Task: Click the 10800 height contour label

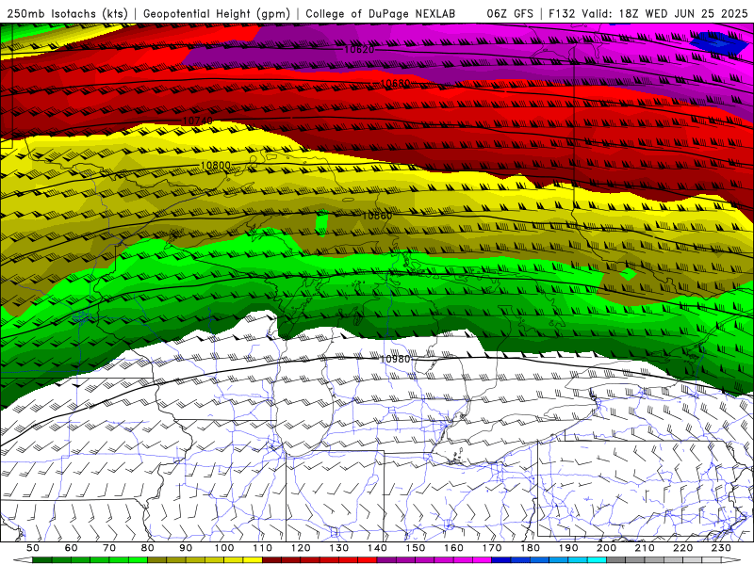Action: pos(216,166)
